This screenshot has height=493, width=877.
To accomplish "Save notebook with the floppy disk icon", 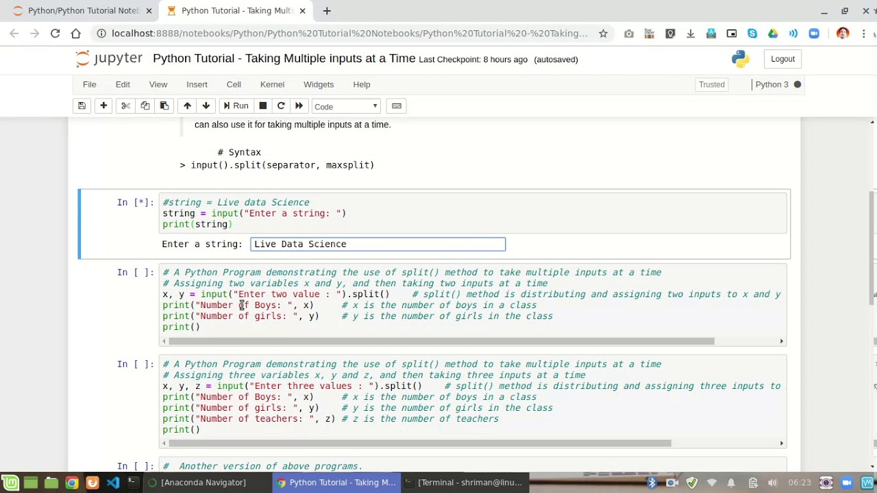I will tap(82, 106).
